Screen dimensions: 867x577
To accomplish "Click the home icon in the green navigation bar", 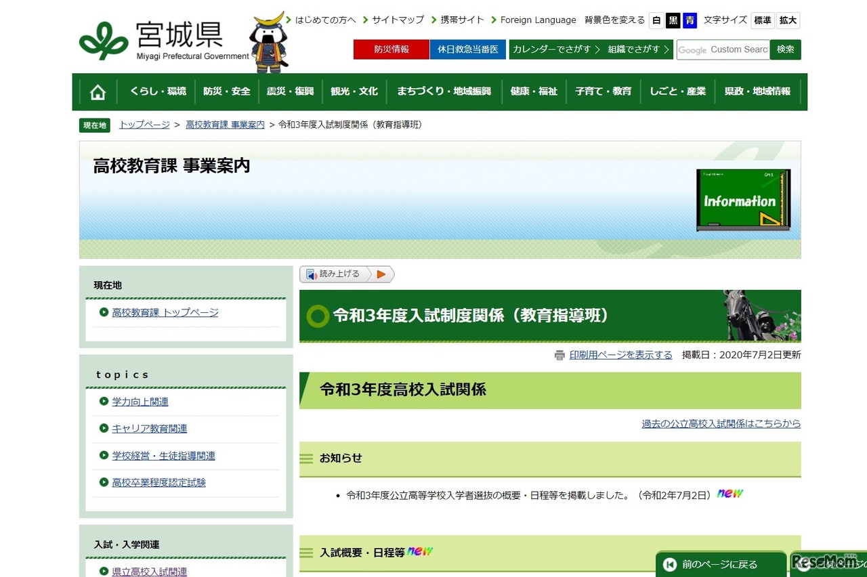I will click(98, 91).
